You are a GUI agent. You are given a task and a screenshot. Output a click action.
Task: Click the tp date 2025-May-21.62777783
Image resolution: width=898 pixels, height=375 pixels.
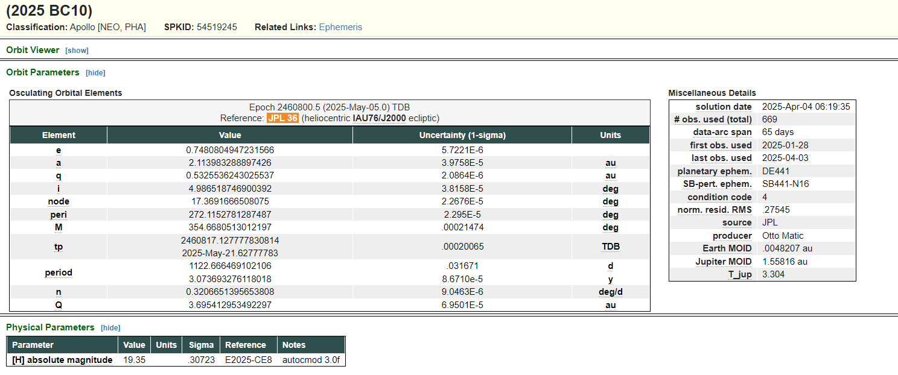[x=230, y=253]
